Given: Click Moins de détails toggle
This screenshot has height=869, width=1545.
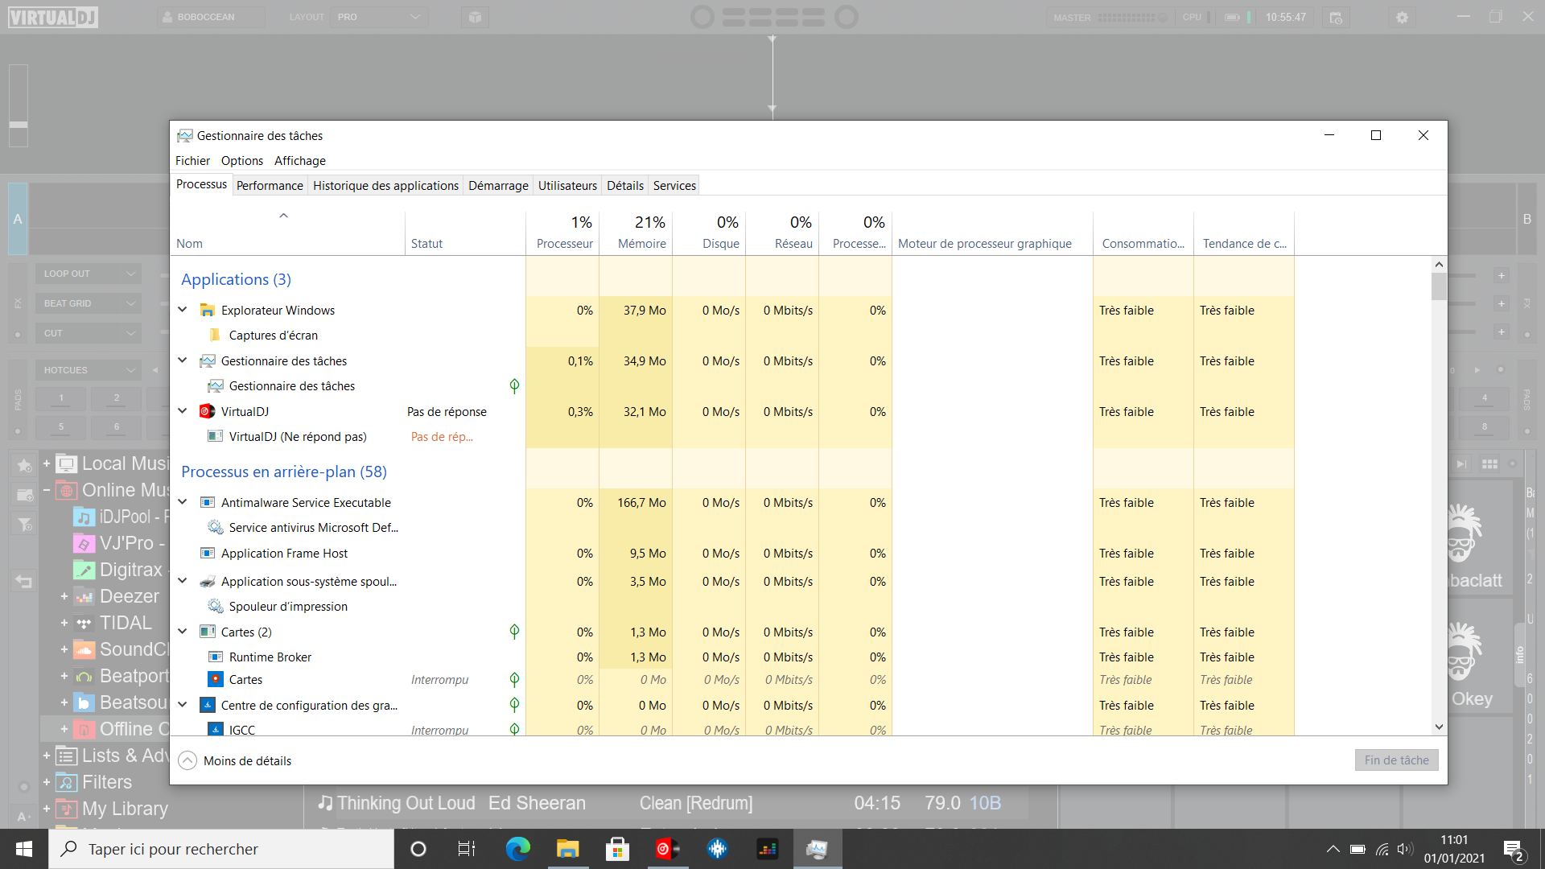Looking at the screenshot, I should tap(235, 760).
